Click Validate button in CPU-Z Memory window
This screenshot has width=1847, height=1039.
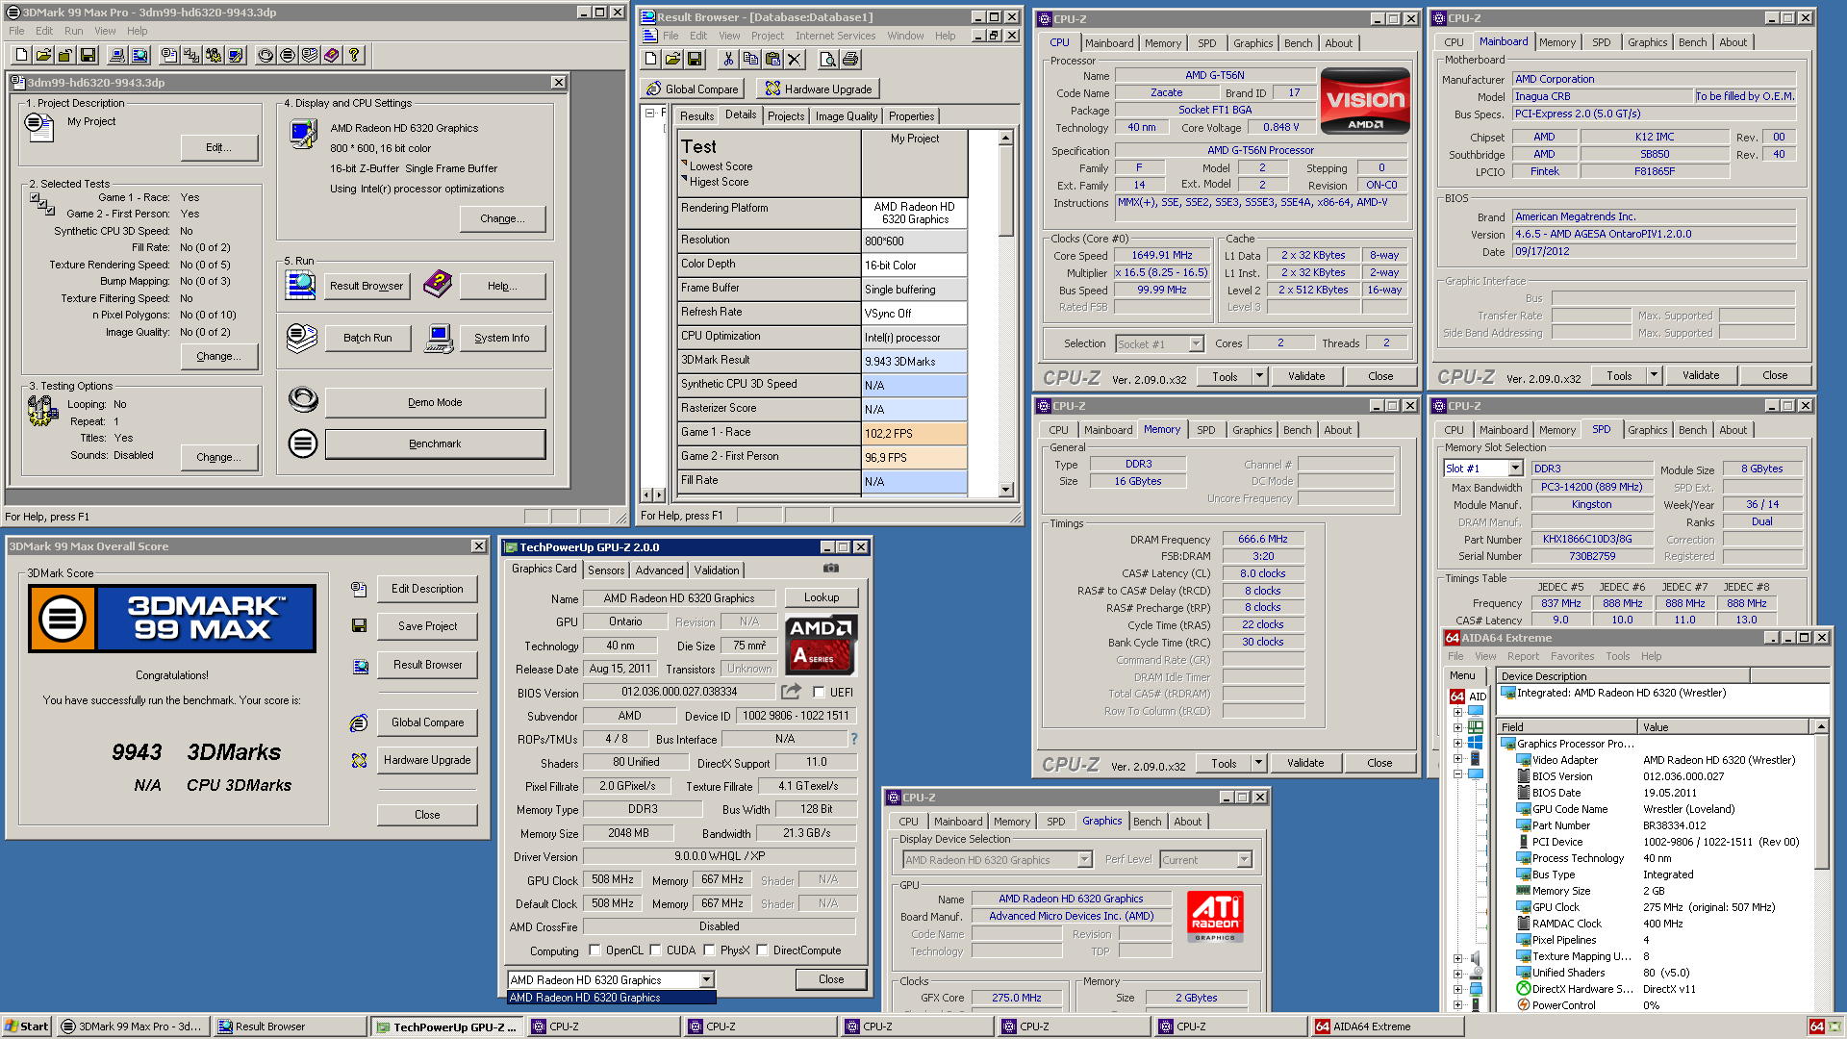[1305, 763]
